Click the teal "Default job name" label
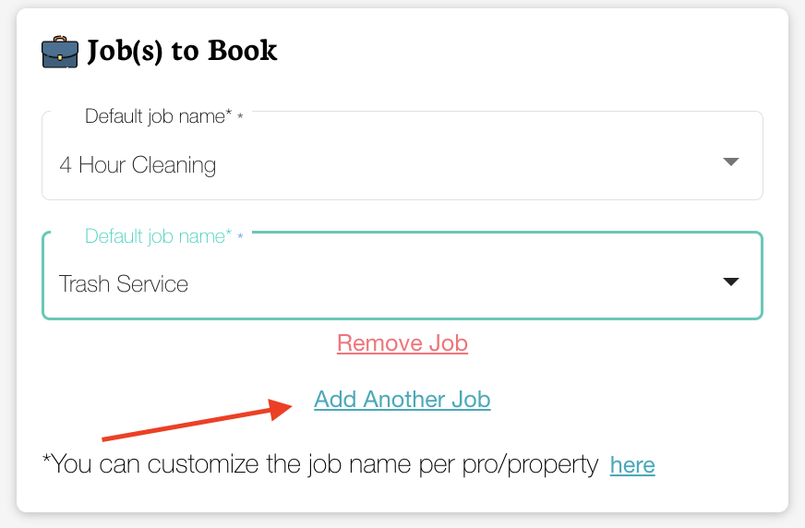805x528 pixels. pyautogui.click(x=158, y=236)
